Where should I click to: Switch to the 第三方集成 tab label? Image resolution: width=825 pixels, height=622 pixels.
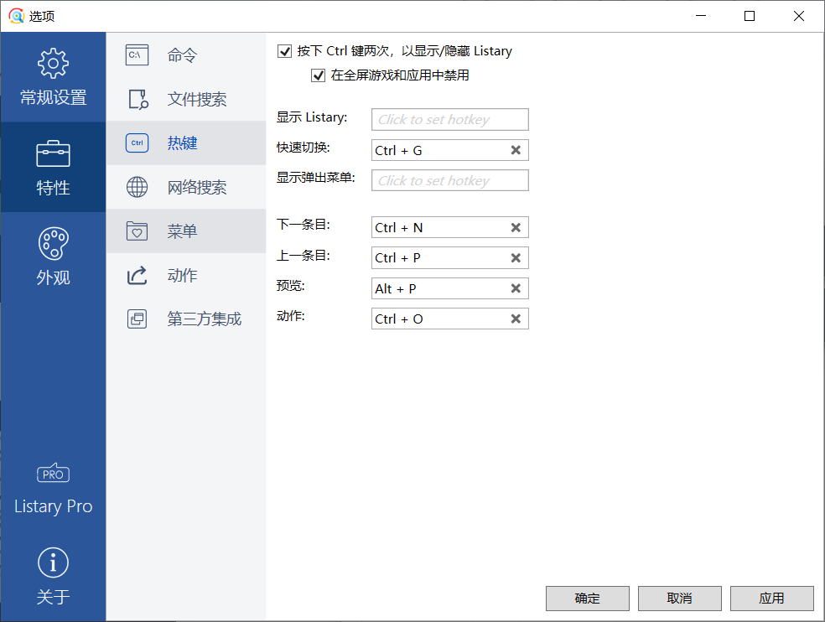click(204, 319)
